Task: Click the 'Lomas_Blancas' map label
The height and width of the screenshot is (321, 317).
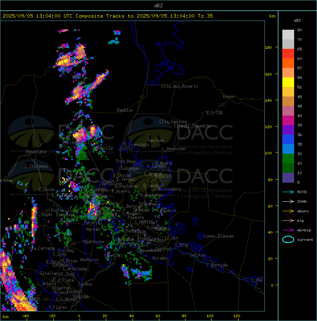Action: [x=219, y=236]
